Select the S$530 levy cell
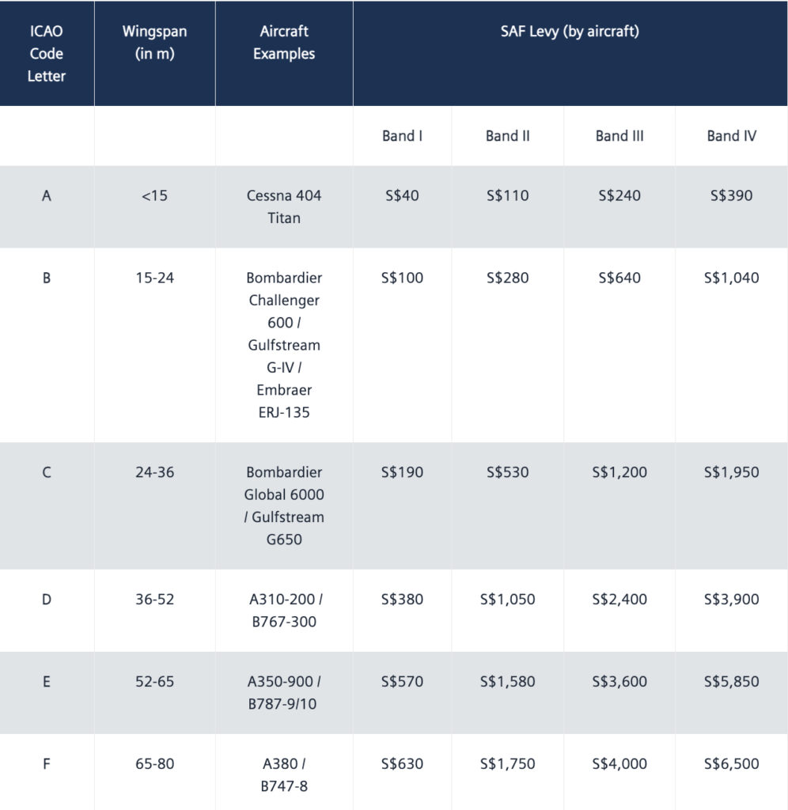 (x=507, y=472)
